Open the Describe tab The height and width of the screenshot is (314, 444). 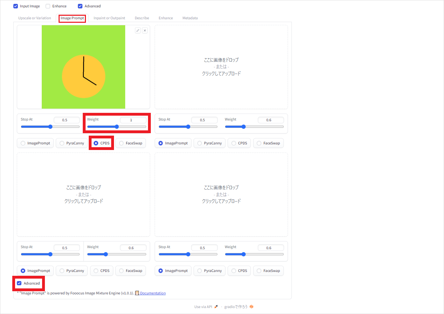point(142,18)
